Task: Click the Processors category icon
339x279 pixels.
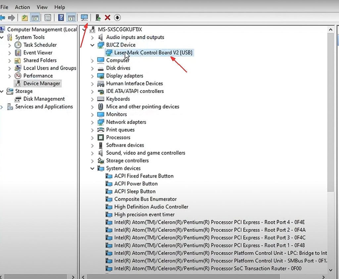Action: (101, 138)
